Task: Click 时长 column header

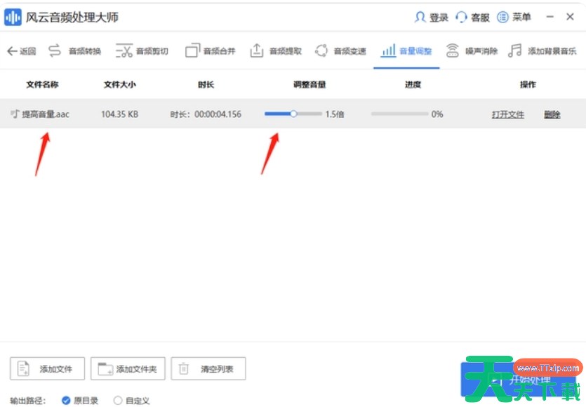Action: click(206, 85)
